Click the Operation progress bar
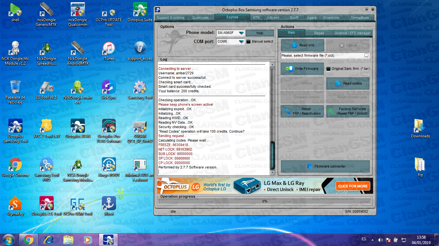The width and height of the screenshot is (439, 246). (x=265, y=201)
